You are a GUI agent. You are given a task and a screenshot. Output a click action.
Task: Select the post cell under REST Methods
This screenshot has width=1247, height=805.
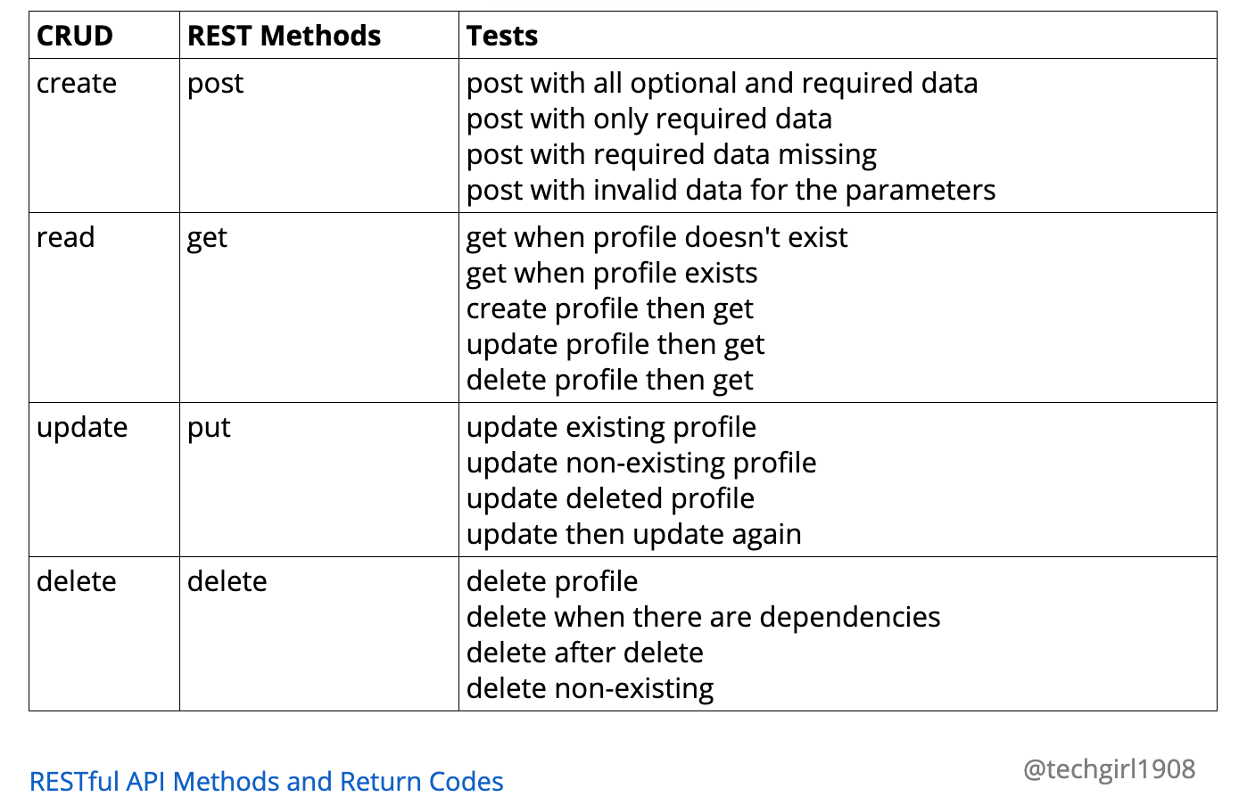(215, 84)
